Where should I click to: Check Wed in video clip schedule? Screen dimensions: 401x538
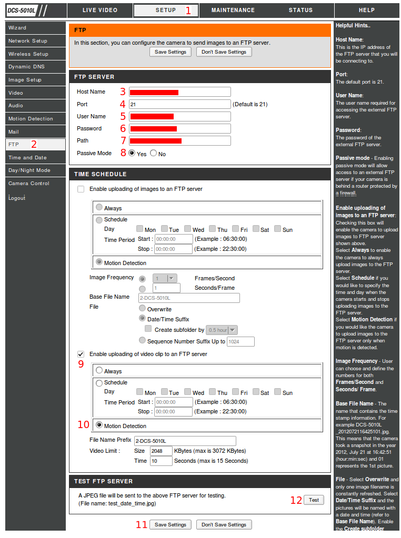click(187, 391)
